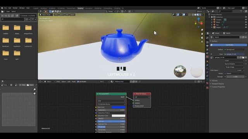Toggle material preview shading mode sphere
Image resolution: width=248 pixels, height=139 pixels.
pyautogui.click(x=198, y=15)
